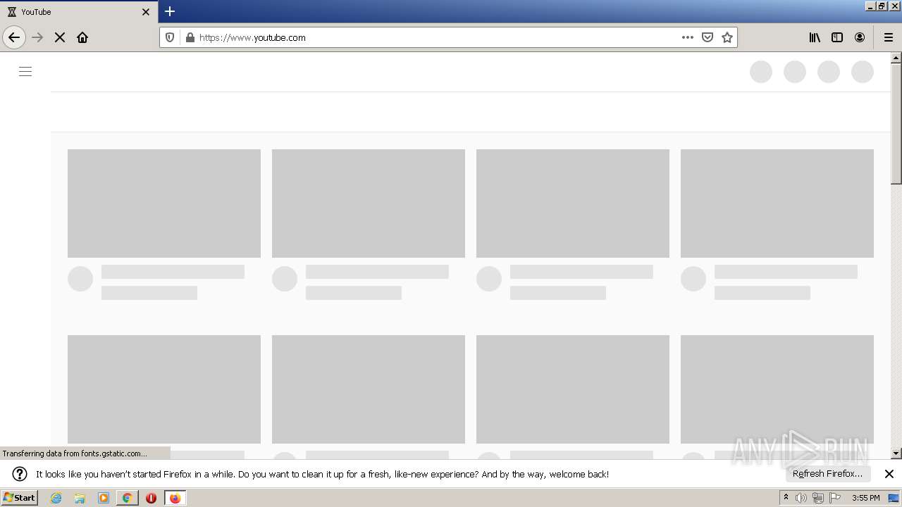Dismiss the Firefox refresh notification

(x=889, y=474)
